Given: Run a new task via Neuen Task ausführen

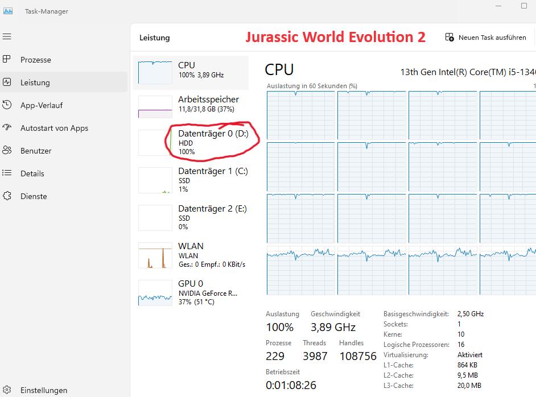Looking at the screenshot, I should coord(486,38).
